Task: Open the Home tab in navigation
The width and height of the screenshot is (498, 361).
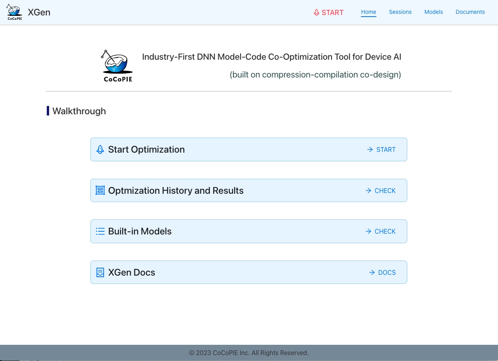Action: point(368,12)
